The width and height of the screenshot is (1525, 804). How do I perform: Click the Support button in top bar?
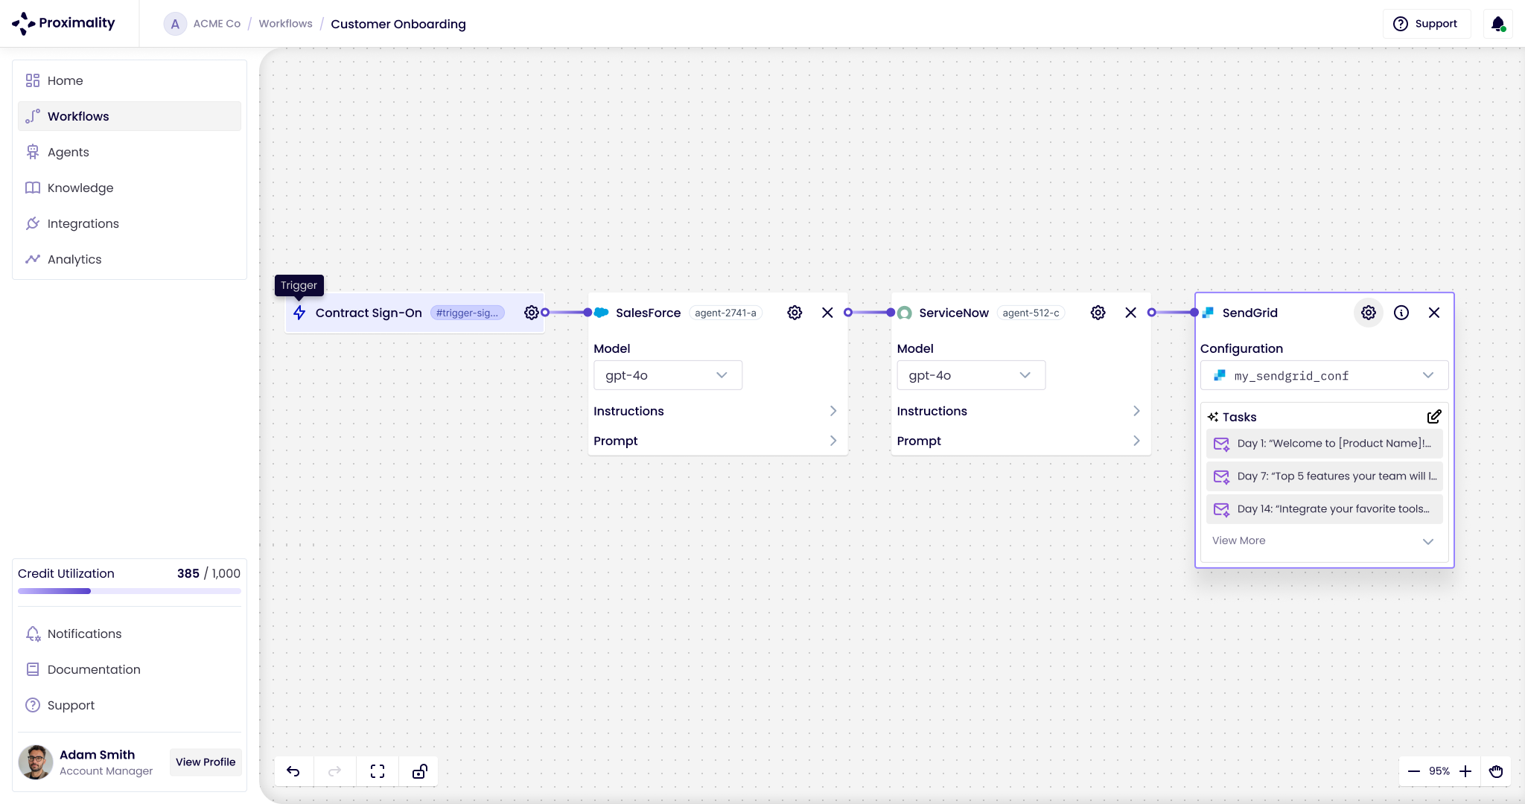(1426, 23)
